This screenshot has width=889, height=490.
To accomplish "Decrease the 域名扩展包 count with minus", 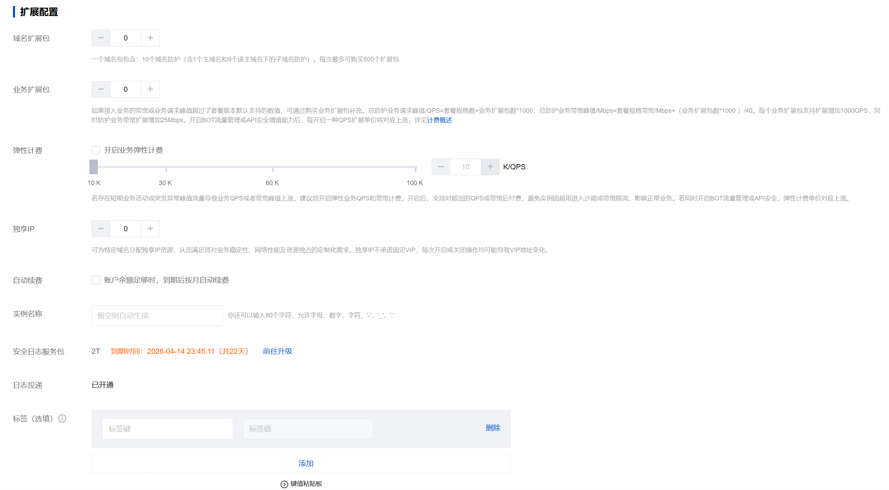I will 101,38.
